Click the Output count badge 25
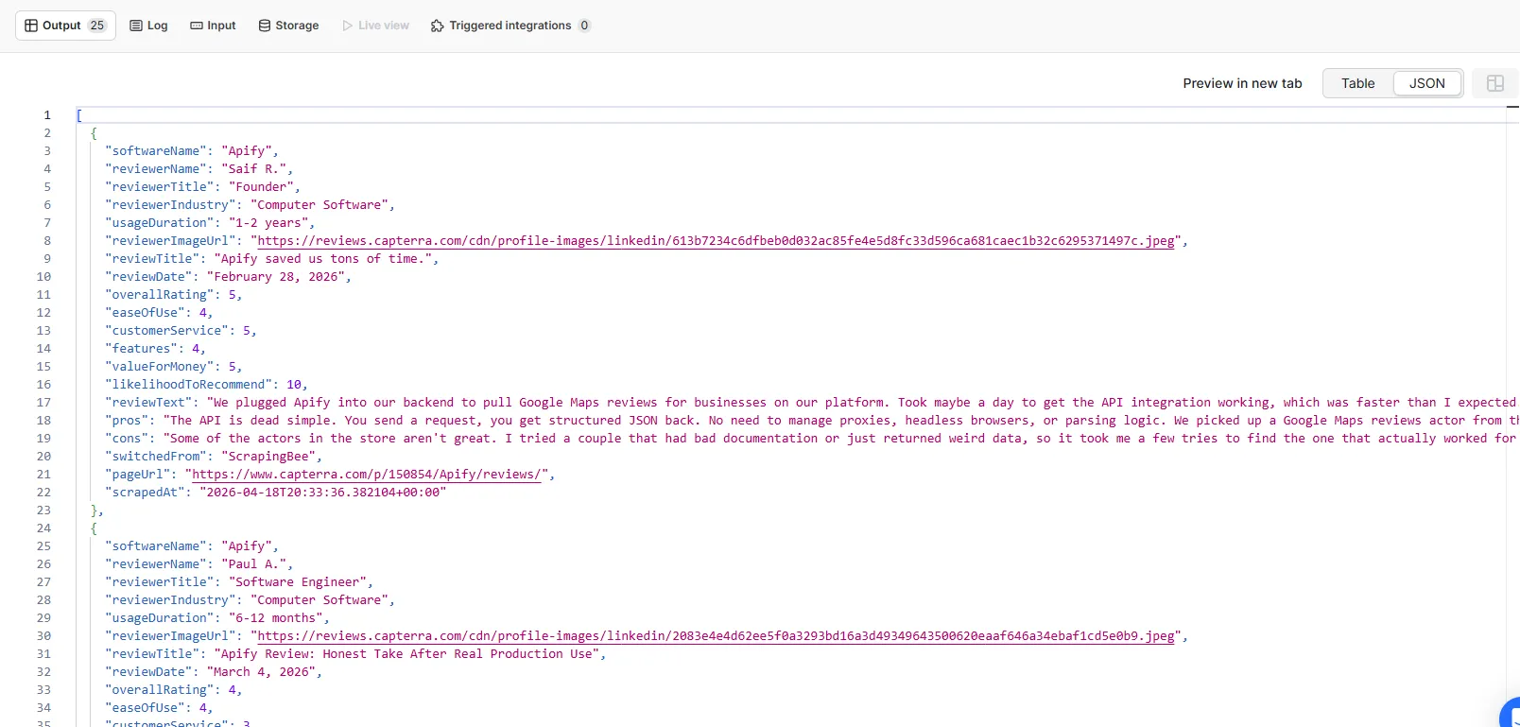Viewport: 1520px width, 727px height. tap(97, 26)
